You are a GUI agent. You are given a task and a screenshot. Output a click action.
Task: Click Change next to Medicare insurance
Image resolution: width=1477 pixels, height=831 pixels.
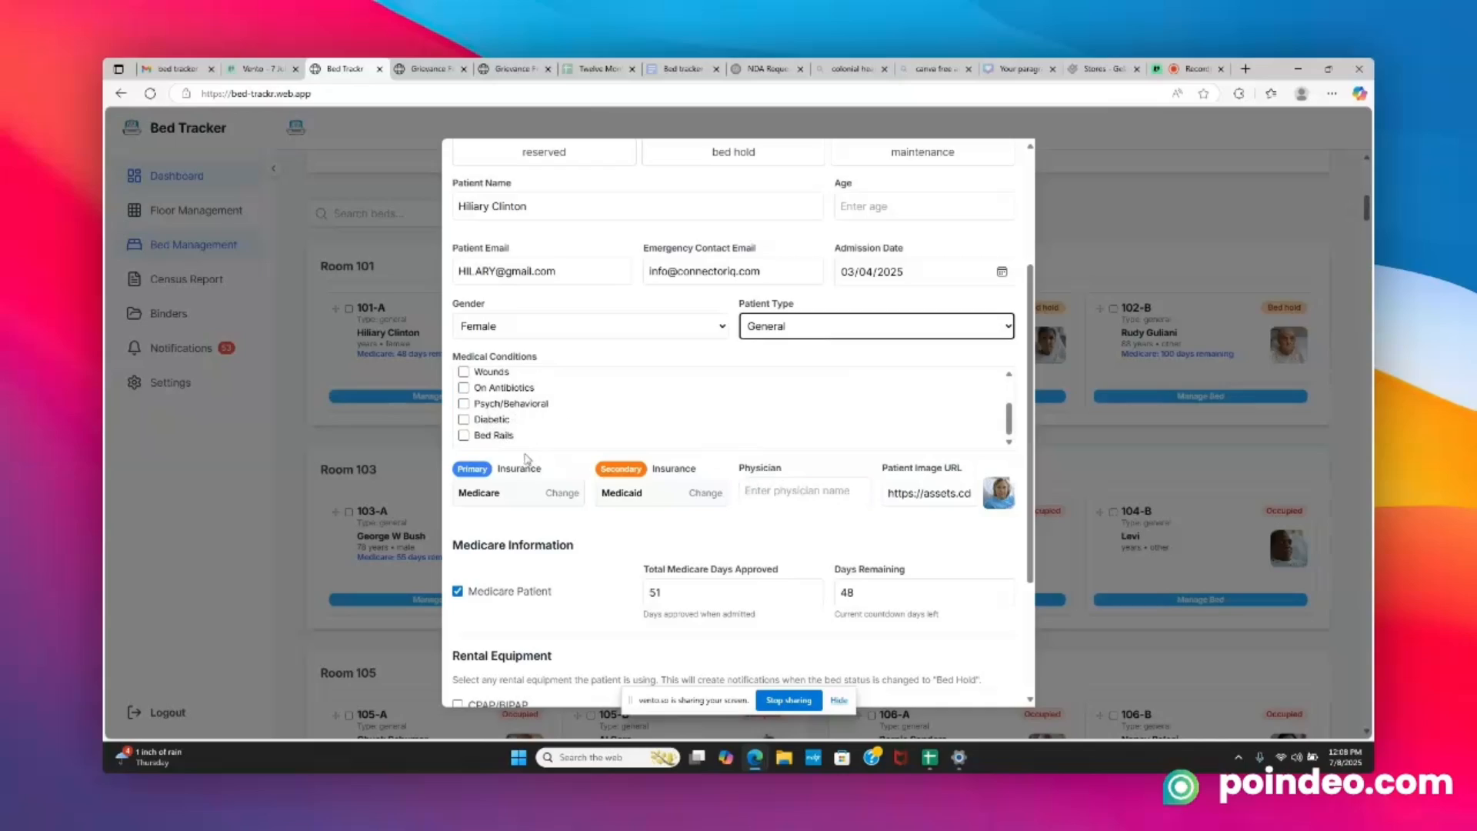[x=562, y=493]
